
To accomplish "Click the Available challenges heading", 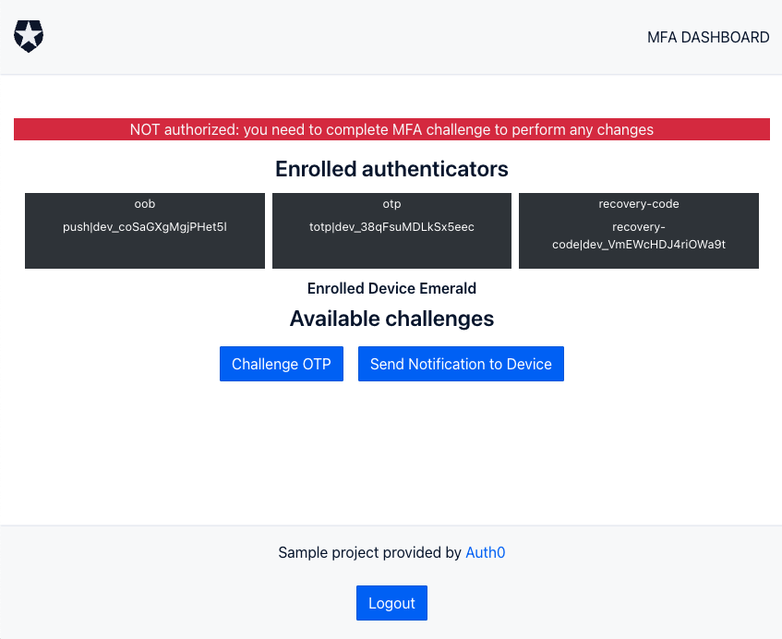I will pos(391,319).
